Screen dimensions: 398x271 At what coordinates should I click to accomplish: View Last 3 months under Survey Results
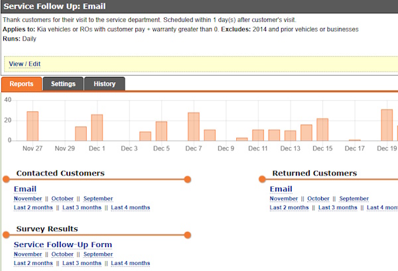(82, 264)
